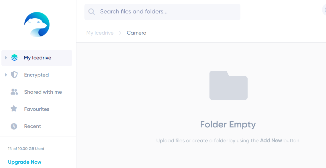Open the Encrypted sidebar section
Screen dimensions: 326x168
coord(37,75)
